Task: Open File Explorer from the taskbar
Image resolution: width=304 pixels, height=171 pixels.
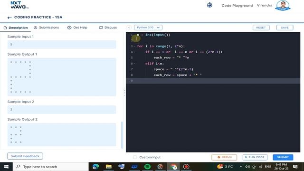Action: (109, 167)
